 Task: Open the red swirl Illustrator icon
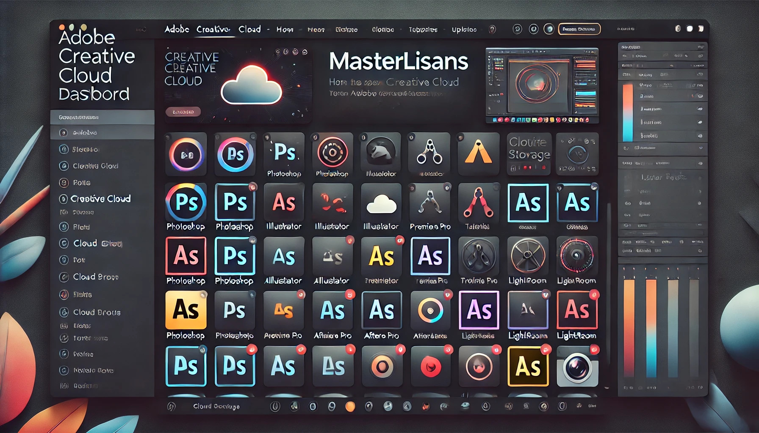[332, 203]
